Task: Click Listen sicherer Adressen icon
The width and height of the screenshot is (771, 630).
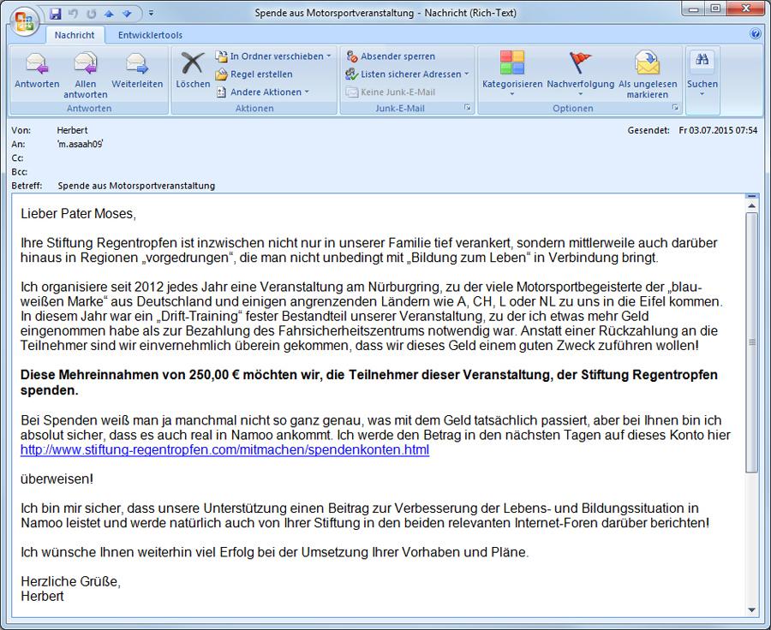Action: 351,74
